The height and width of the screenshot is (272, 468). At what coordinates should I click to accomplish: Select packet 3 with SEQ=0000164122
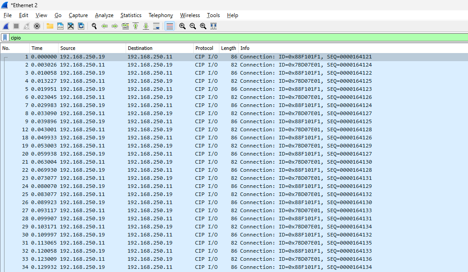click(234, 73)
